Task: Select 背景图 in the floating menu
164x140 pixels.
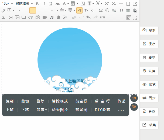Action: (81, 110)
